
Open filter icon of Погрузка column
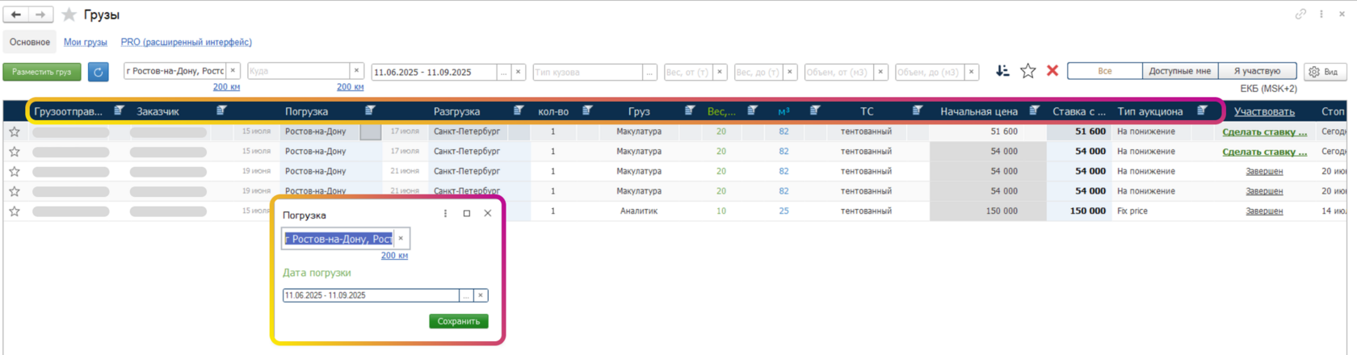pyautogui.click(x=370, y=111)
